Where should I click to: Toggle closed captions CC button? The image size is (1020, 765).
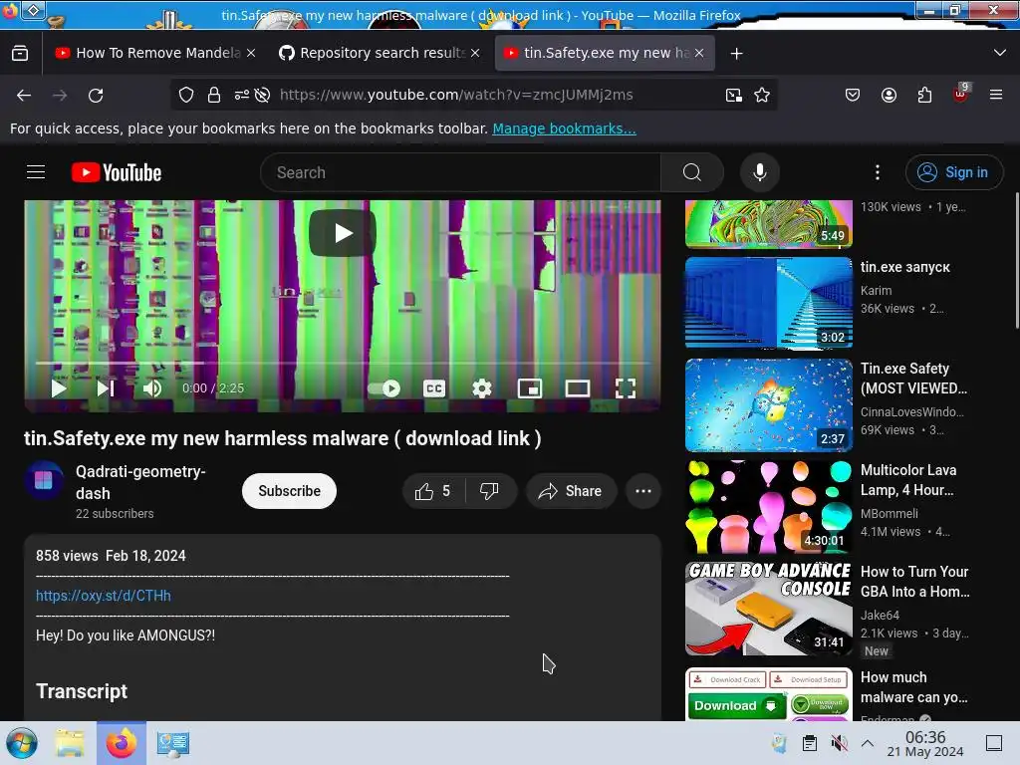coord(434,388)
